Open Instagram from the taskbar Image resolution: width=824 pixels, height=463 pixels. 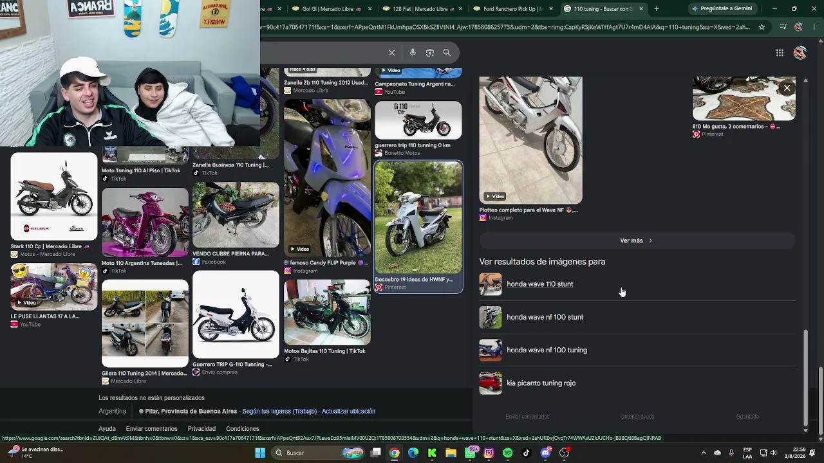coord(489,453)
